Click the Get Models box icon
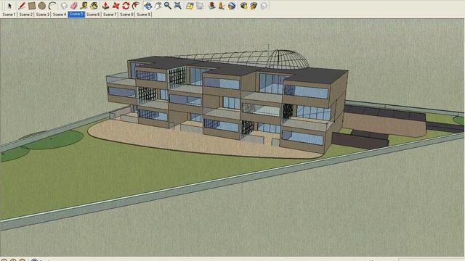Viewport: 465px width, 261px height. coord(243,6)
